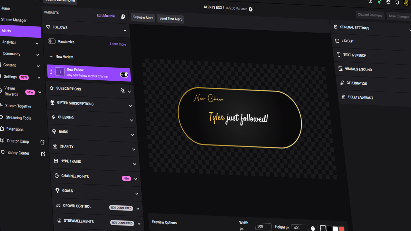Open Text & Speech settings
This screenshot has width=411, height=231.
355,55
